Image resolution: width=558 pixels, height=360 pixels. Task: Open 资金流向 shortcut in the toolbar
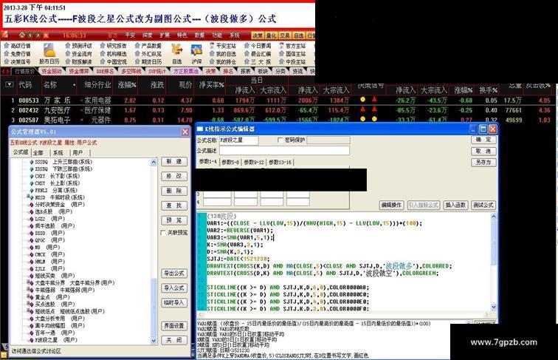[79, 53]
